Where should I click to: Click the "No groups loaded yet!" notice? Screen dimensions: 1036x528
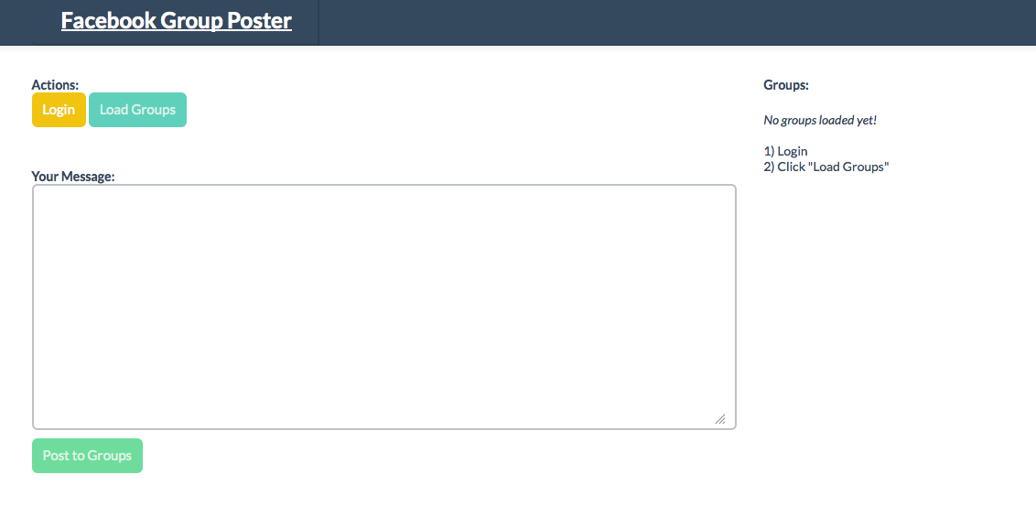click(820, 120)
